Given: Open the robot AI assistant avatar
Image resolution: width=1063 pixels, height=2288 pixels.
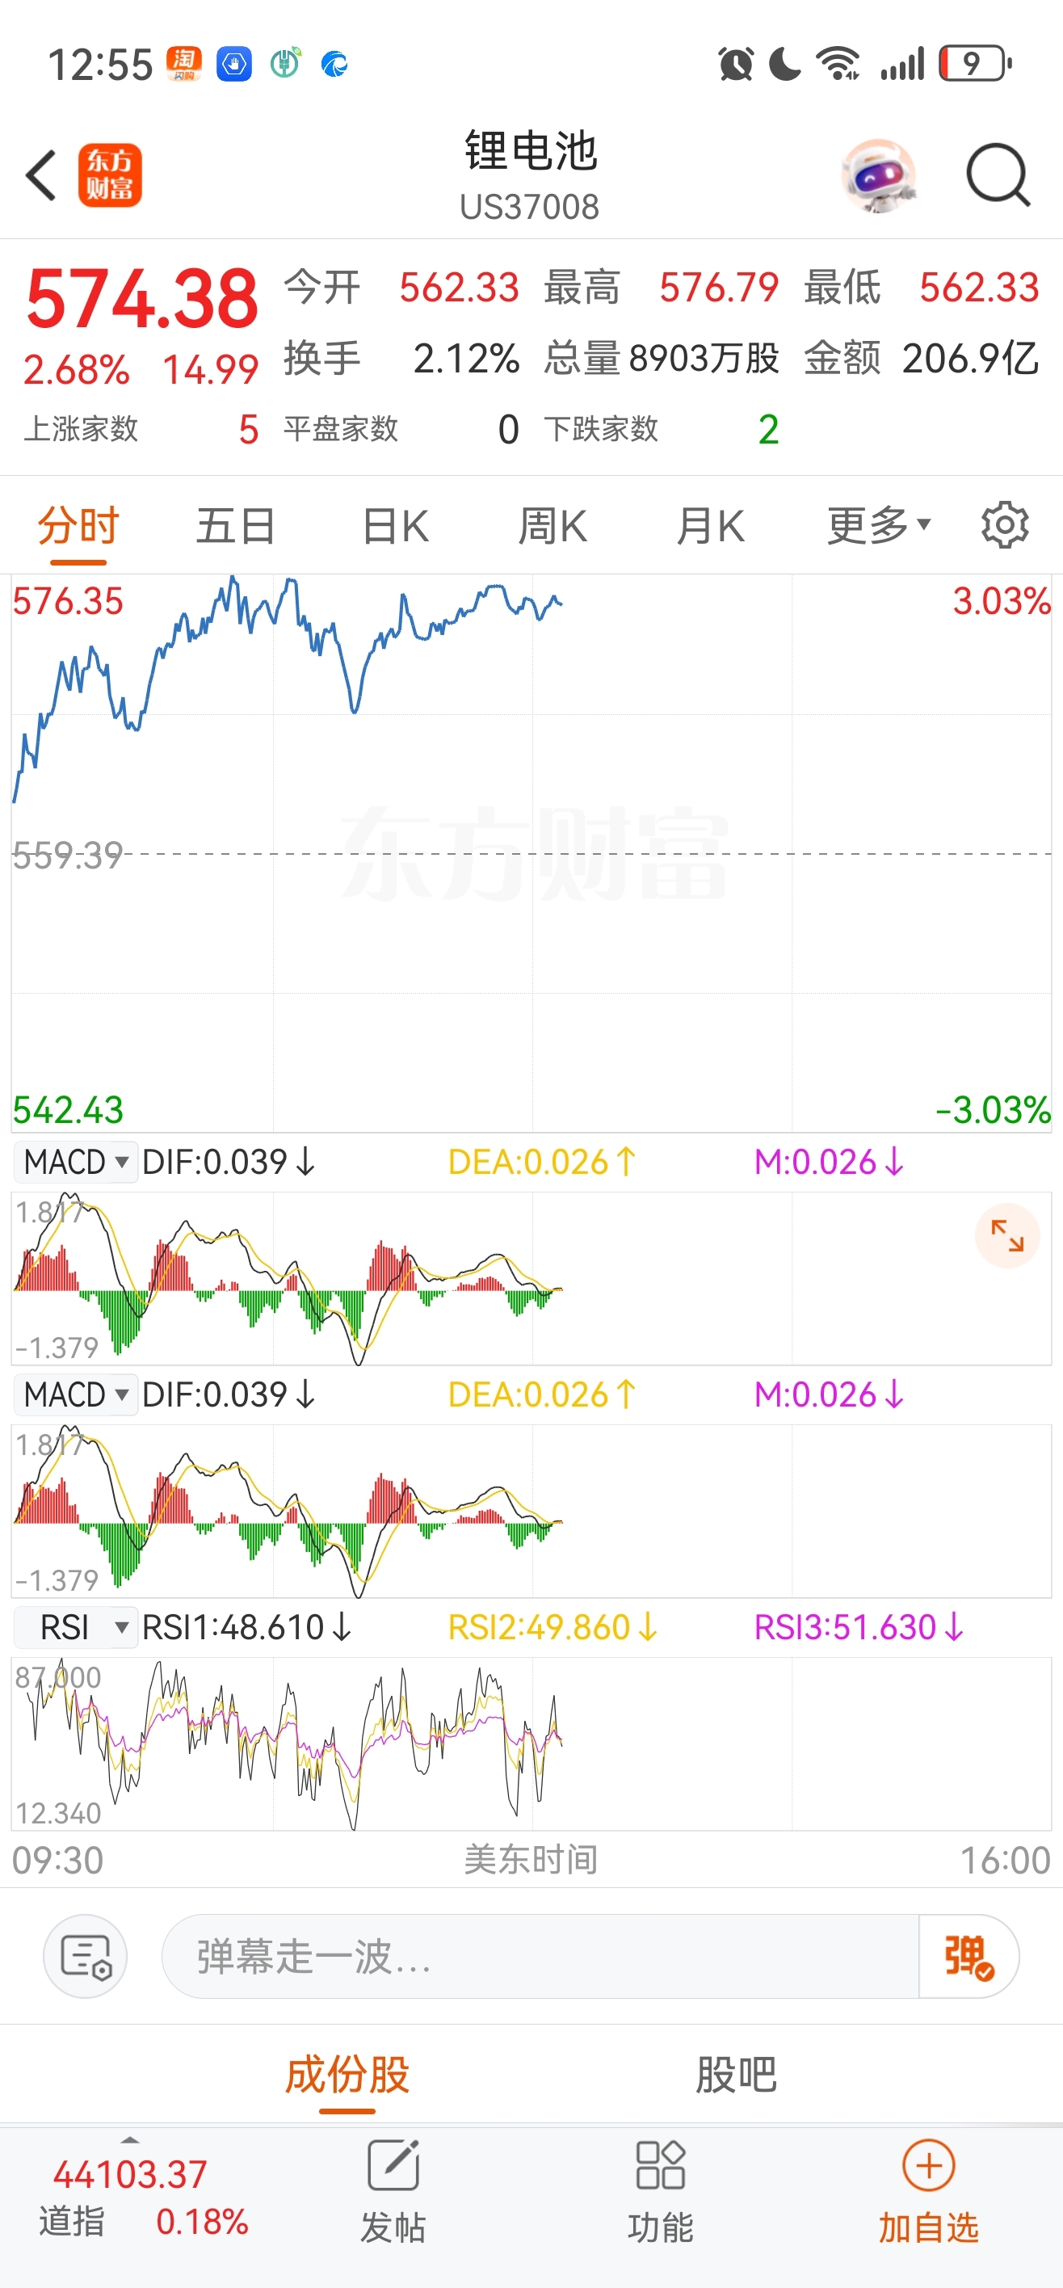Looking at the screenshot, I should click(x=877, y=175).
